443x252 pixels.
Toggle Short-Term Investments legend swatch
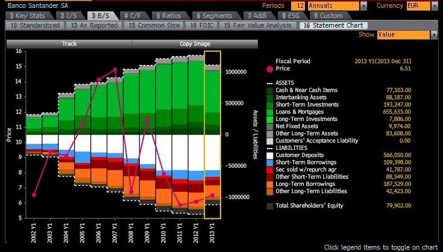click(x=270, y=105)
